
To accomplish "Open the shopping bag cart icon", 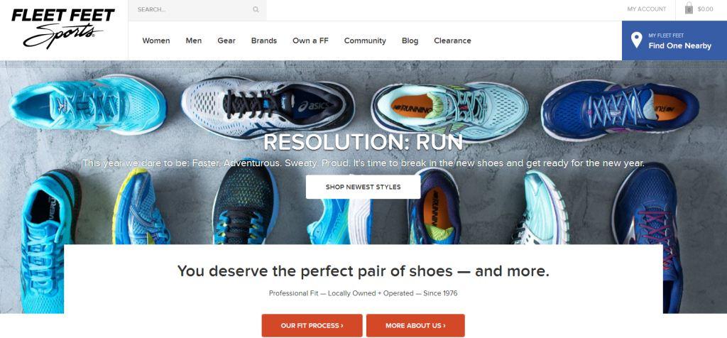I will [689, 9].
